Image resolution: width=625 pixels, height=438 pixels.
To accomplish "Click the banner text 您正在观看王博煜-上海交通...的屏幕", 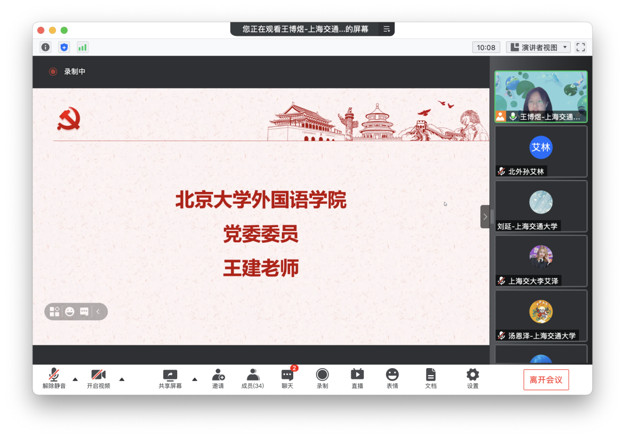I will pyautogui.click(x=305, y=29).
